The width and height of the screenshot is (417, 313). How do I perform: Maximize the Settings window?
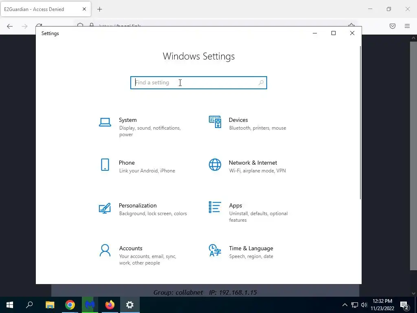coord(333,33)
